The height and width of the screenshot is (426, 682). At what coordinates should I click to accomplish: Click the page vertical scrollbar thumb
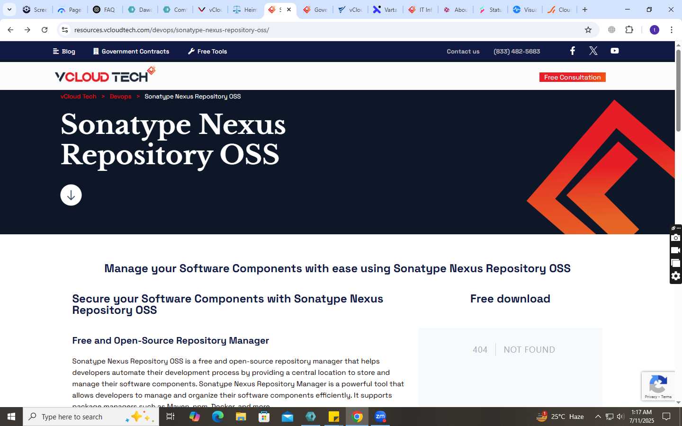click(678, 90)
